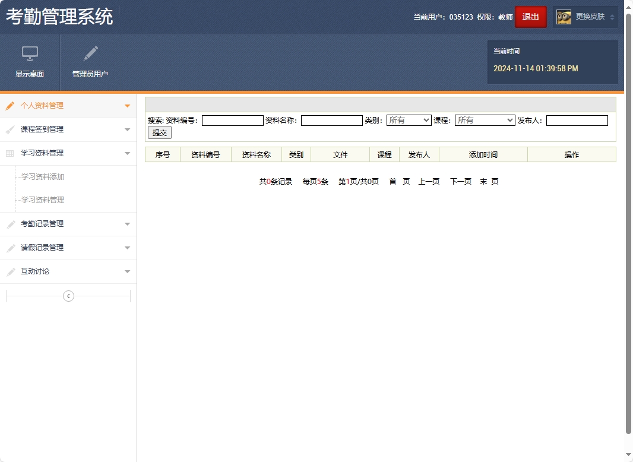Collapse the sidebar with the circular arrow
Screen dimensions: 633x462
68,295
